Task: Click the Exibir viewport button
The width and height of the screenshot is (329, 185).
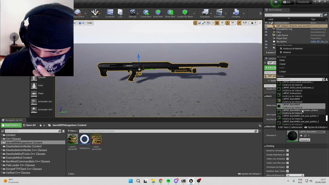Action: pyautogui.click(x=90, y=23)
